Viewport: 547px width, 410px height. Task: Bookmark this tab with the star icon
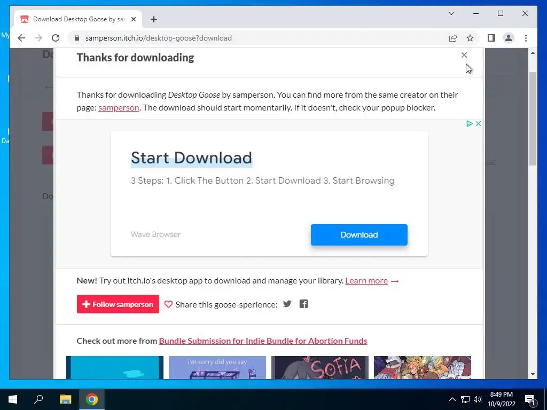coord(470,38)
